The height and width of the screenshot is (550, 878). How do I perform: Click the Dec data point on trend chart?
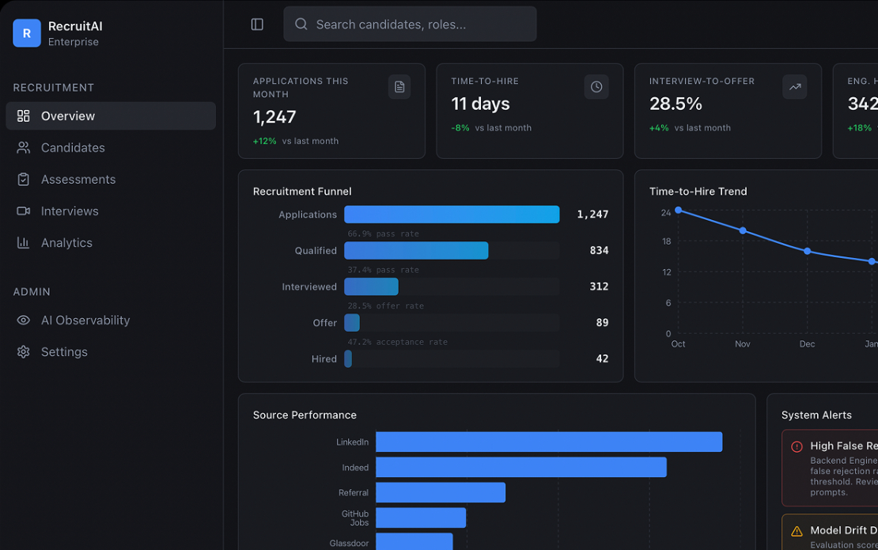[x=807, y=251]
